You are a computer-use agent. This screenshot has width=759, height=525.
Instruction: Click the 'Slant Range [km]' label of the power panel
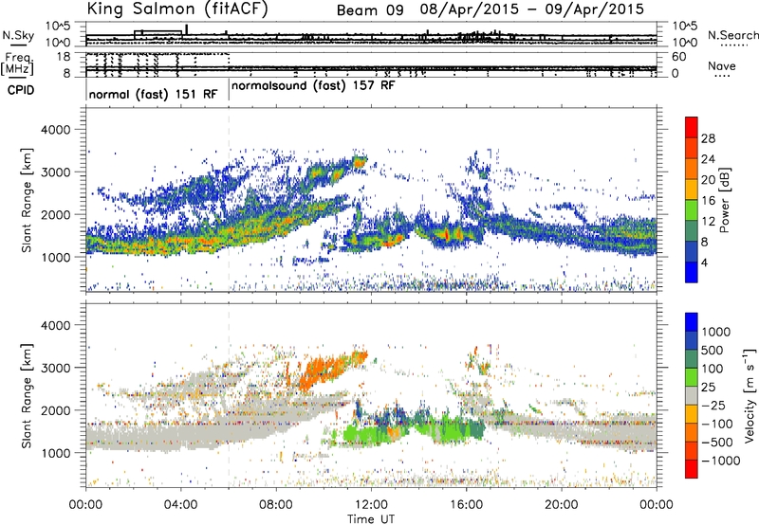[x=27, y=200]
